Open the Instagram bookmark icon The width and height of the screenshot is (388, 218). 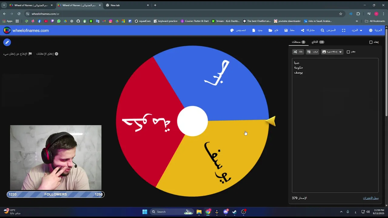point(111,21)
